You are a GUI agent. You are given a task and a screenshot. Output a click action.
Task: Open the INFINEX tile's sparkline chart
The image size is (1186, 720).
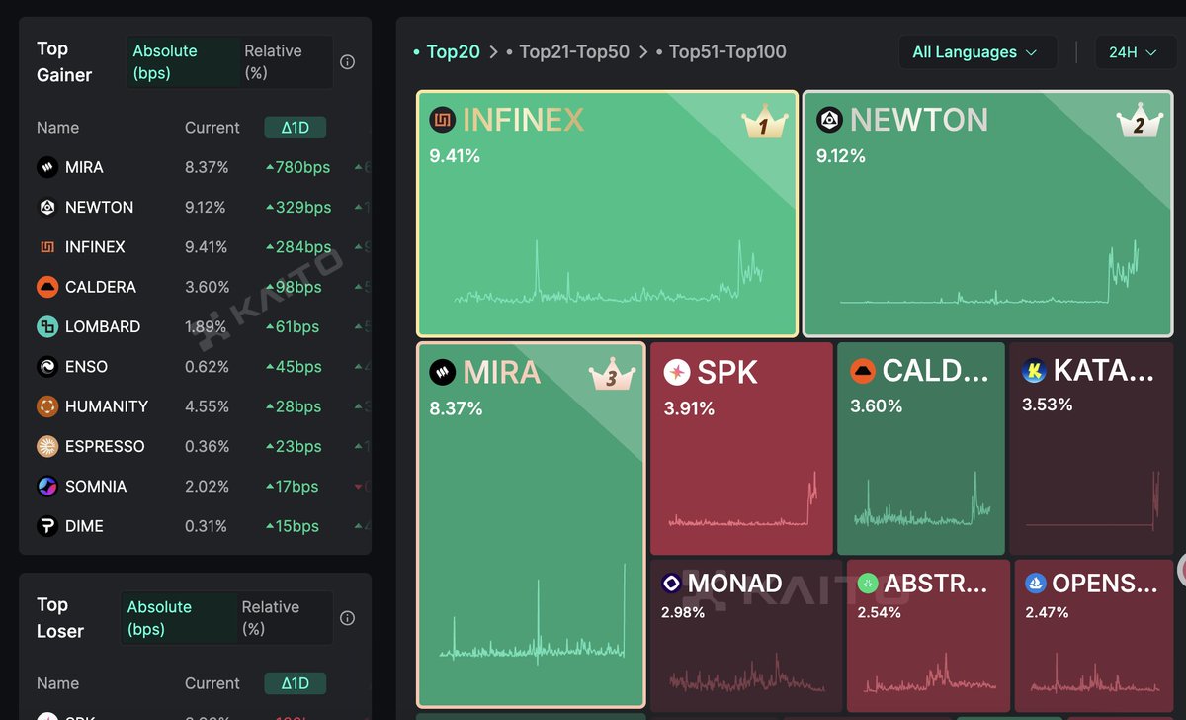(609, 272)
